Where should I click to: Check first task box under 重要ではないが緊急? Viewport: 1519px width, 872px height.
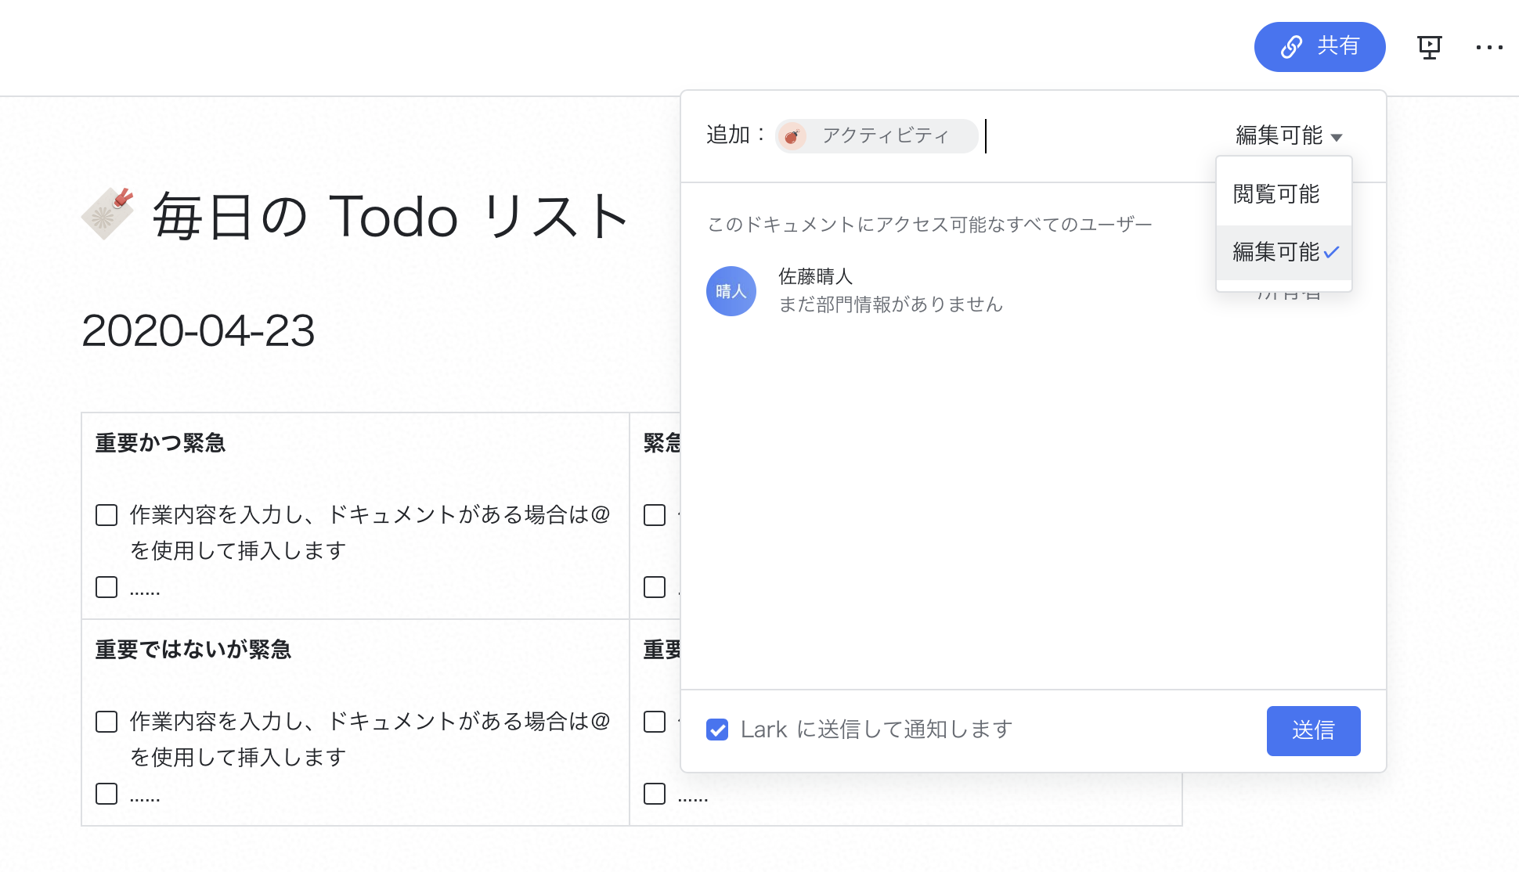[106, 722]
